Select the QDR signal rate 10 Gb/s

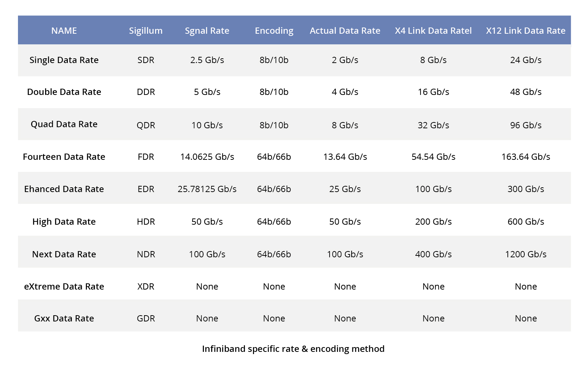[207, 125]
